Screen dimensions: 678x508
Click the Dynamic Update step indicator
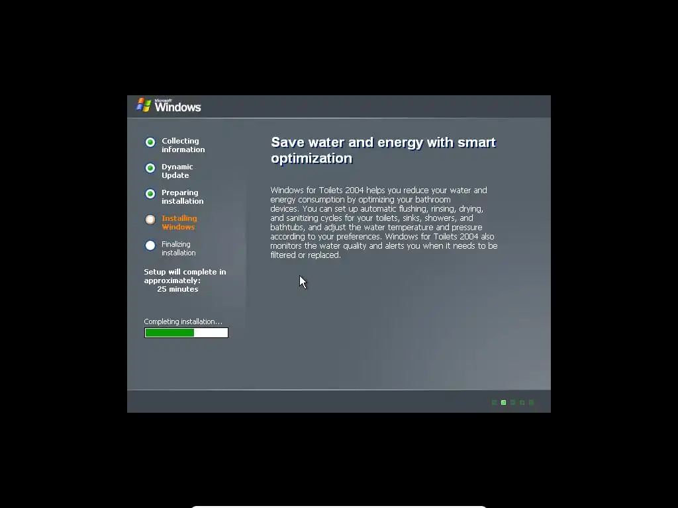[150, 168]
